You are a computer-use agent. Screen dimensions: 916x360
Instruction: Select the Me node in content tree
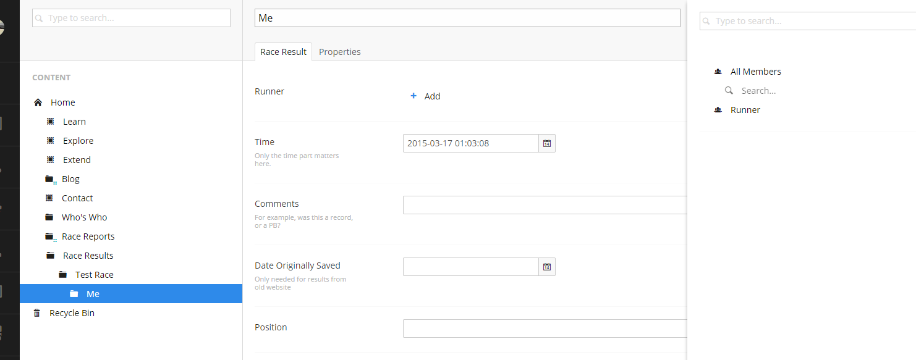(x=131, y=294)
